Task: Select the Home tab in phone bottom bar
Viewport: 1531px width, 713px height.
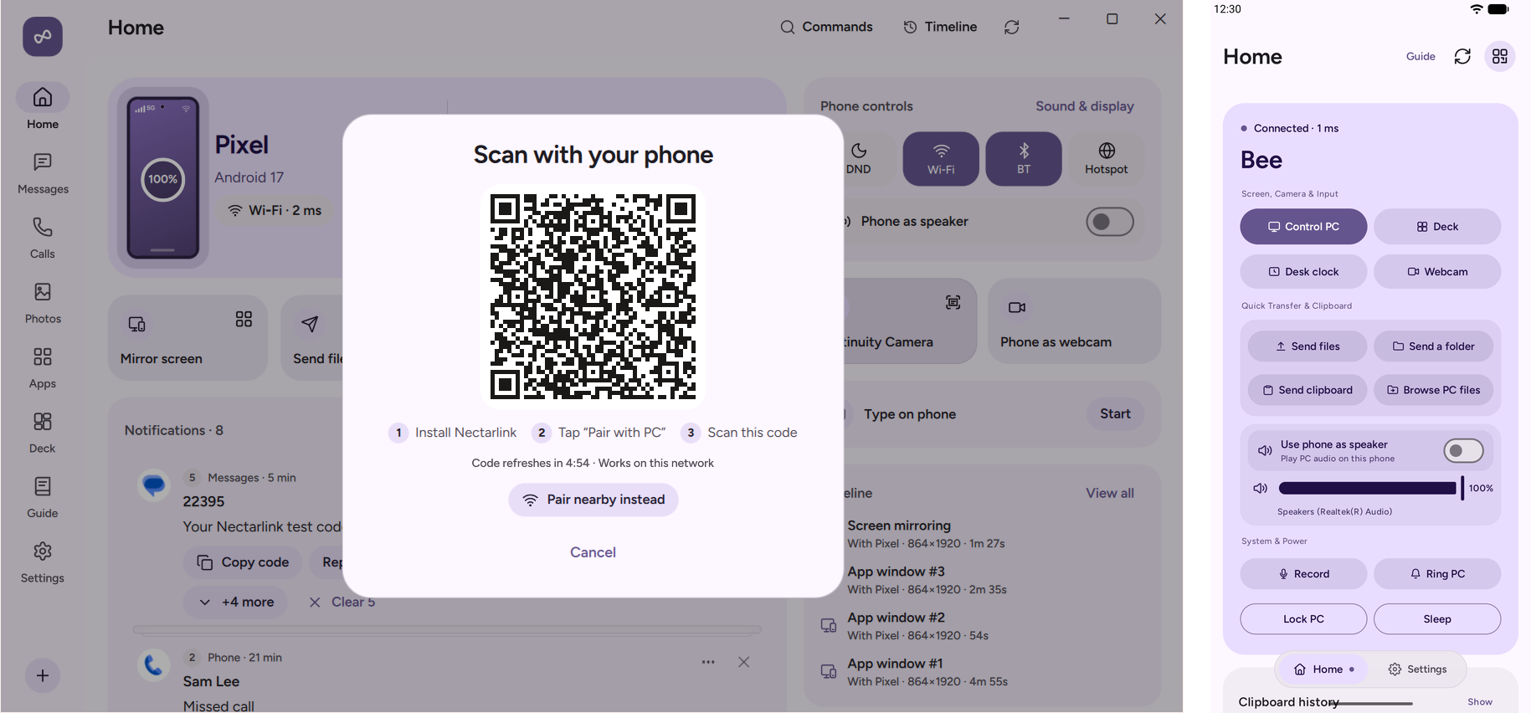Action: click(x=1324, y=669)
